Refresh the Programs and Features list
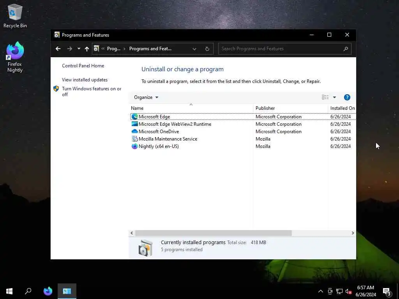Screen dimensions: 399x299 coord(207,49)
